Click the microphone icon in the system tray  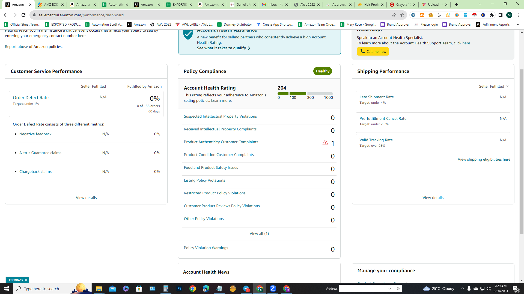tap(469, 289)
